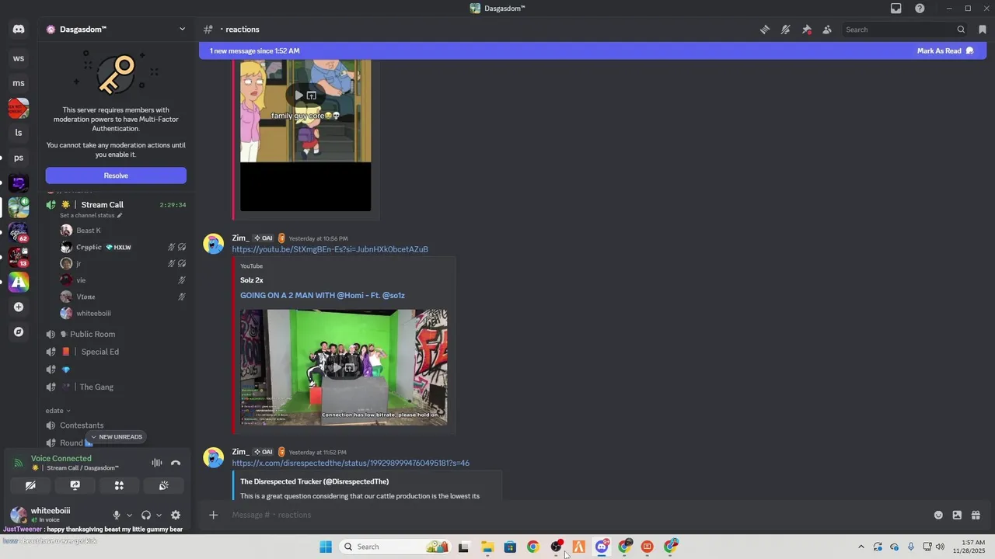Open sticker or GIF picker icon in message bar

pos(957,515)
